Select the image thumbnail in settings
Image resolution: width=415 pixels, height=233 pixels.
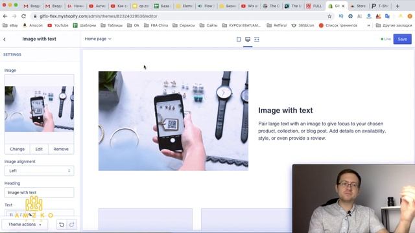(x=39, y=109)
